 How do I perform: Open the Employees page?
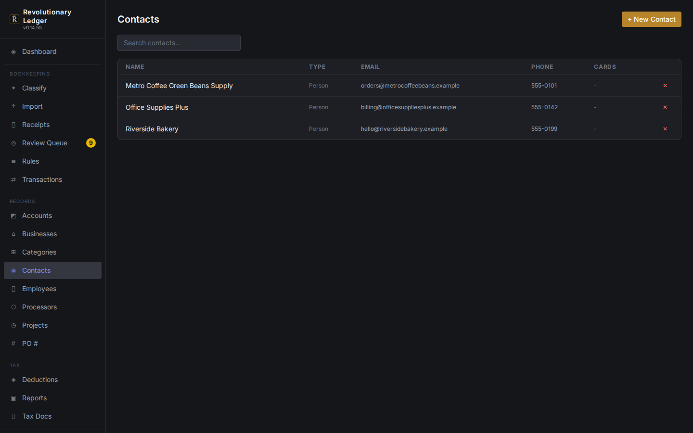(x=52, y=289)
